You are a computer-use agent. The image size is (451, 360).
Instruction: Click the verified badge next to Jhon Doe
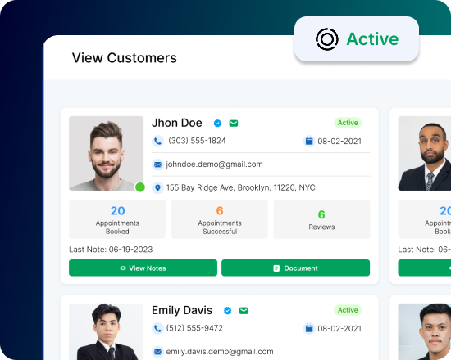click(217, 124)
